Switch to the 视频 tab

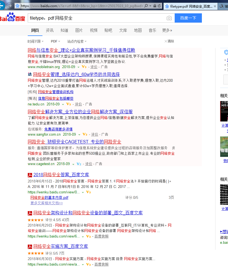(94, 31)
